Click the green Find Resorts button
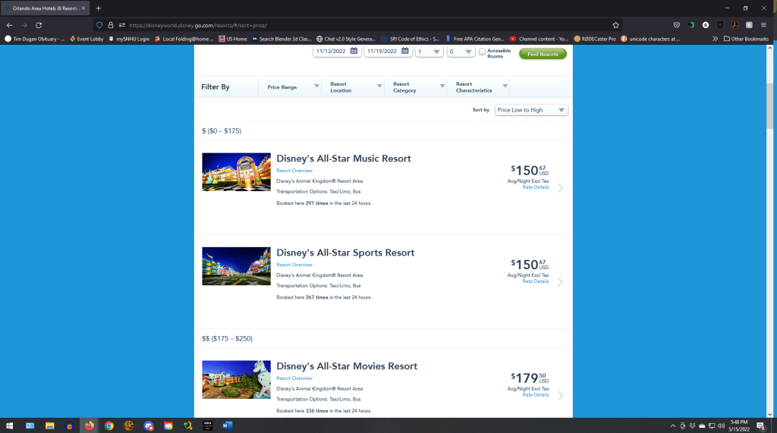 (x=543, y=54)
